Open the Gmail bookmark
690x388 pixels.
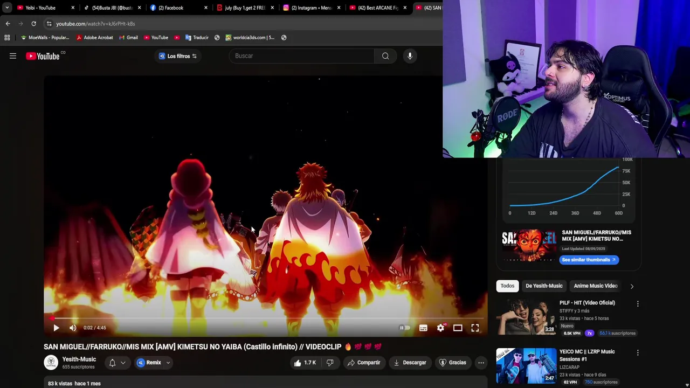click(x=128, y=38)
